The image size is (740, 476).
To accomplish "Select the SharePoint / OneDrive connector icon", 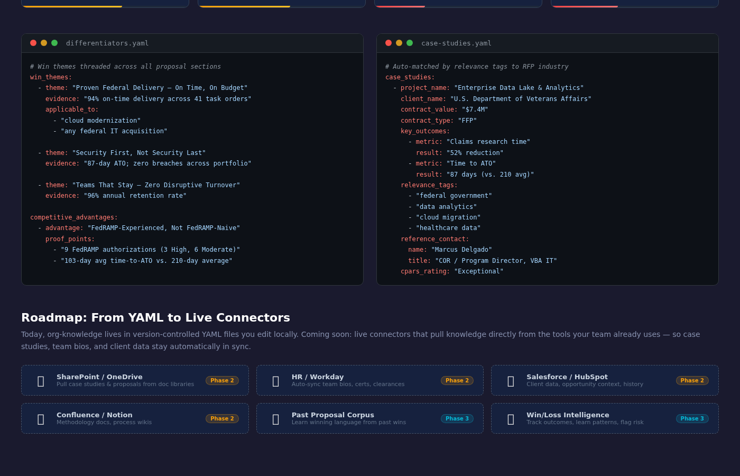I will click(x=41, y=380).
